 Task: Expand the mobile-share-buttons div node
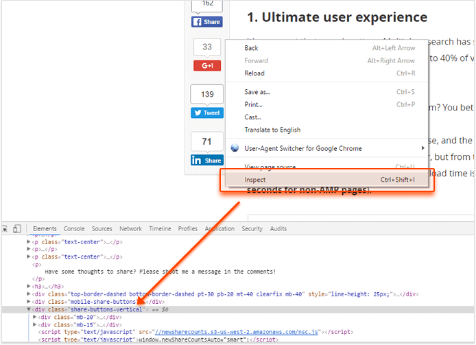(29, 302)
